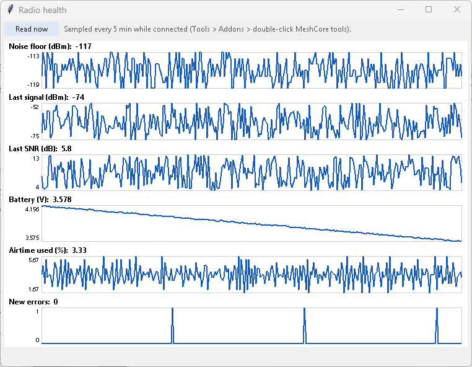Maximize the Radio health window
This screenshot has width=472, height=367.
pyautogui.click(x=429, y=10)
